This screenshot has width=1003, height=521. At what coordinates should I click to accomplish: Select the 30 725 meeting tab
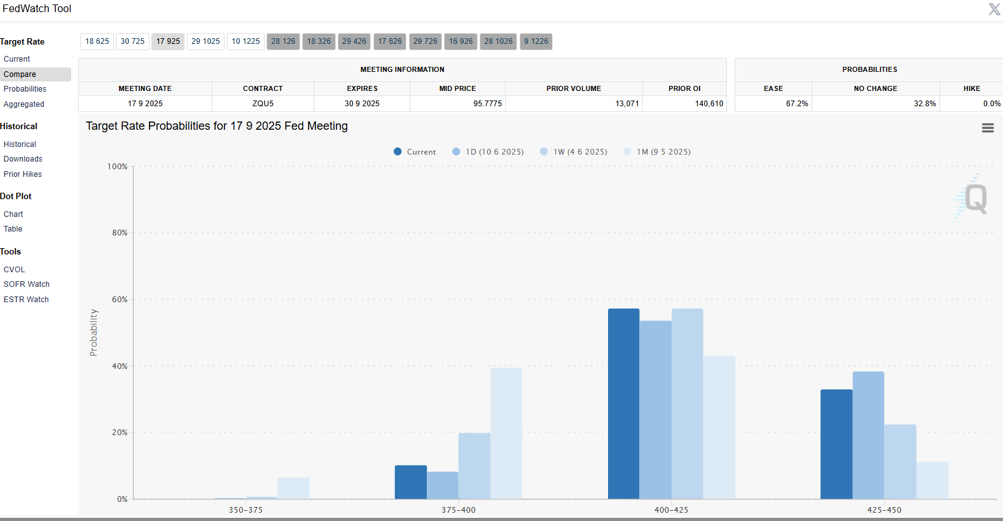[132, 41]
